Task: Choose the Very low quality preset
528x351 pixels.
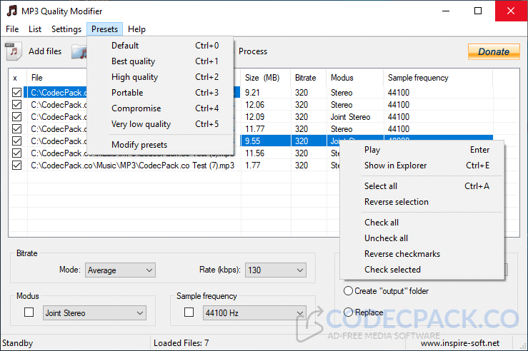Action: tap(160, 124)
